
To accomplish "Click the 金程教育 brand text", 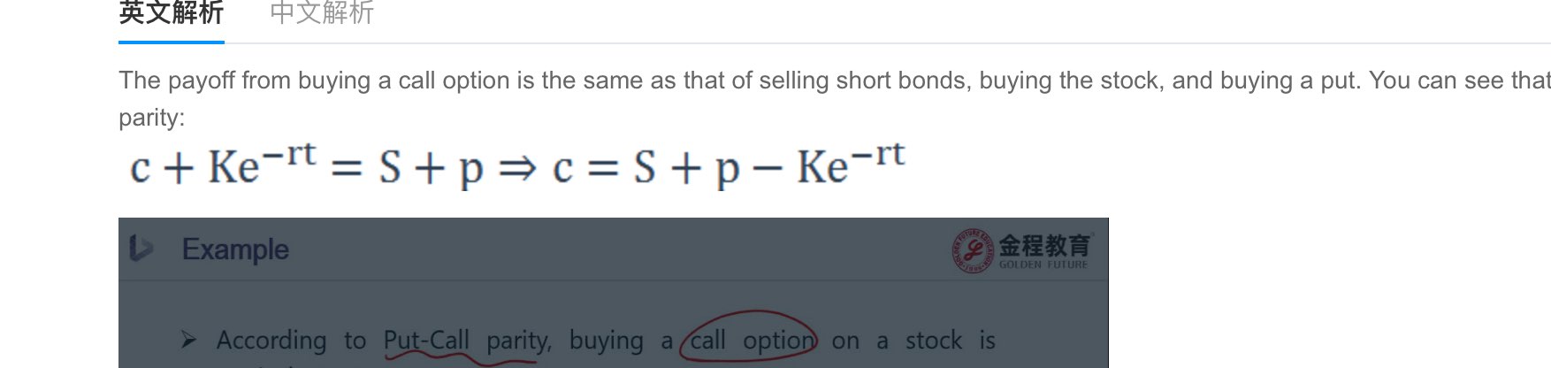I will [x=1045, y=244].
